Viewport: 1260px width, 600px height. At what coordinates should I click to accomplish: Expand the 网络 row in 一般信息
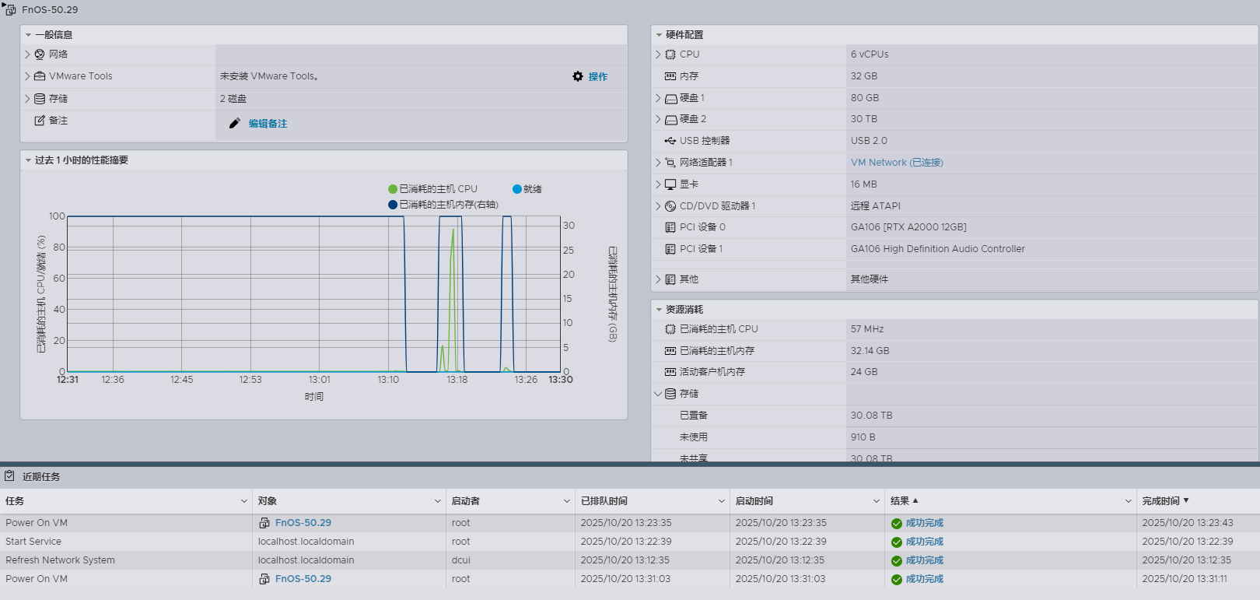click(27, 54)
